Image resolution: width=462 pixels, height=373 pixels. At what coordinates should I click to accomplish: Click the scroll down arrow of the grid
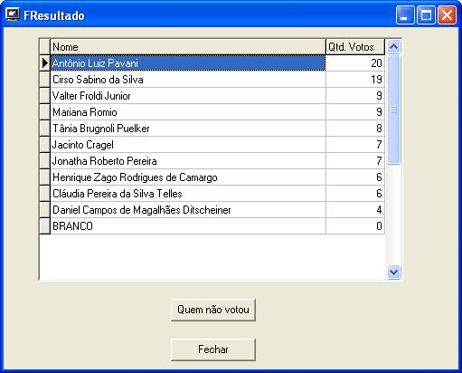pos(393,273)
